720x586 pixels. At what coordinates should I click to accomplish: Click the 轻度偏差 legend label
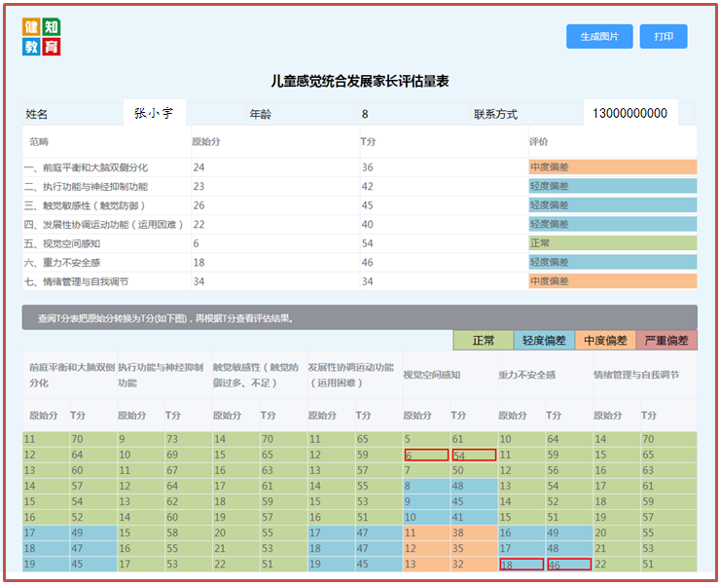coord(544,341)
